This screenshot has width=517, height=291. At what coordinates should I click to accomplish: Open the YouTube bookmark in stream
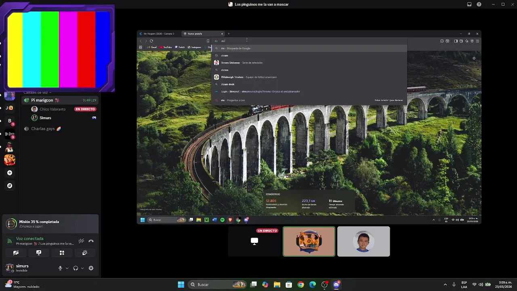point(166,47)
